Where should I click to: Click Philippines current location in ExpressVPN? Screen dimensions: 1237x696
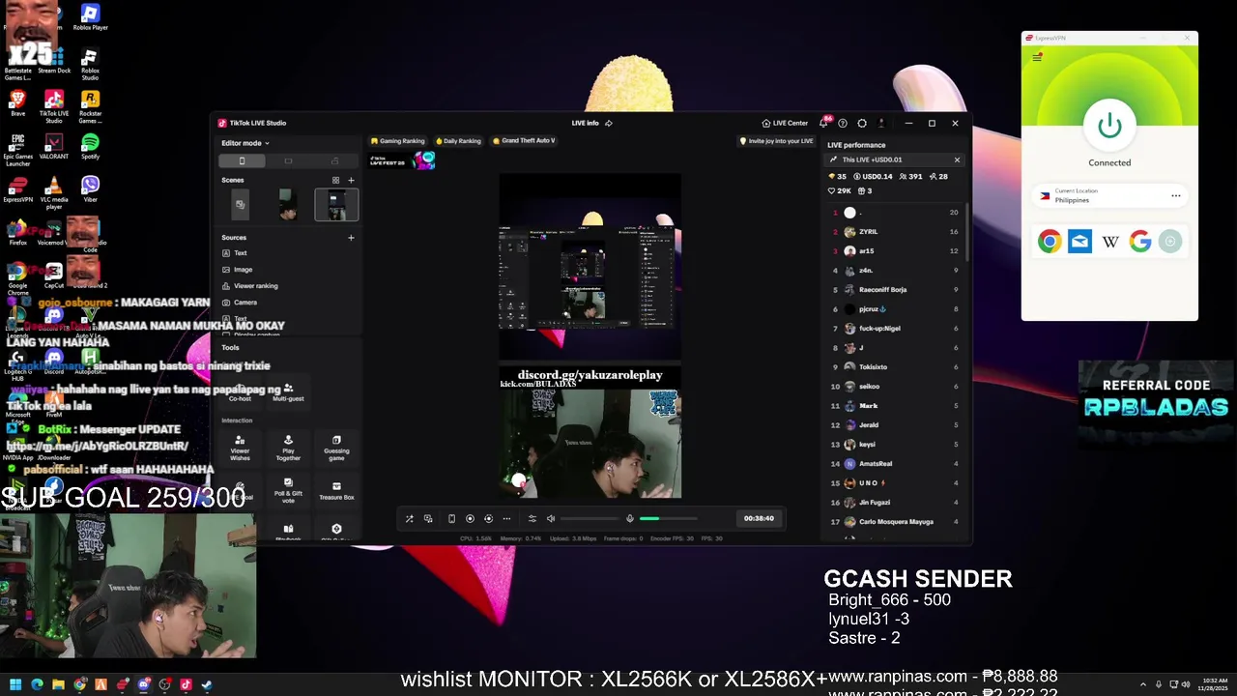pos(1109,195)
